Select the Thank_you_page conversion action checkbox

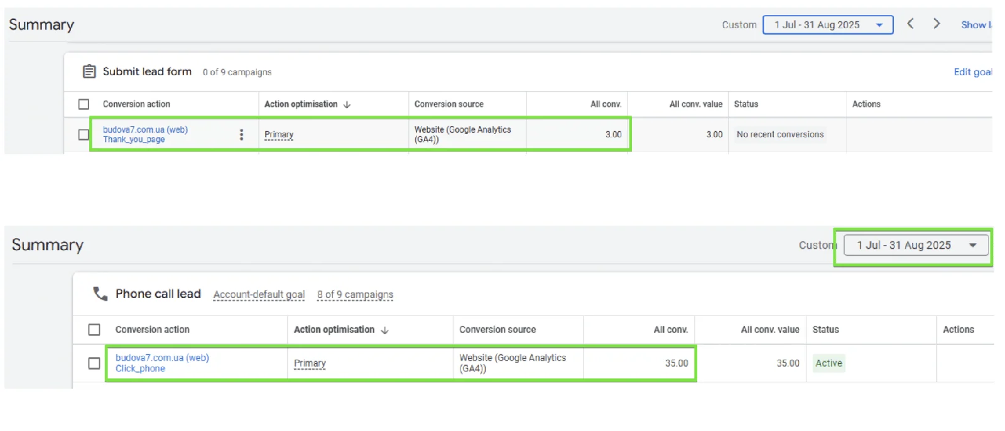pos(84,134)
